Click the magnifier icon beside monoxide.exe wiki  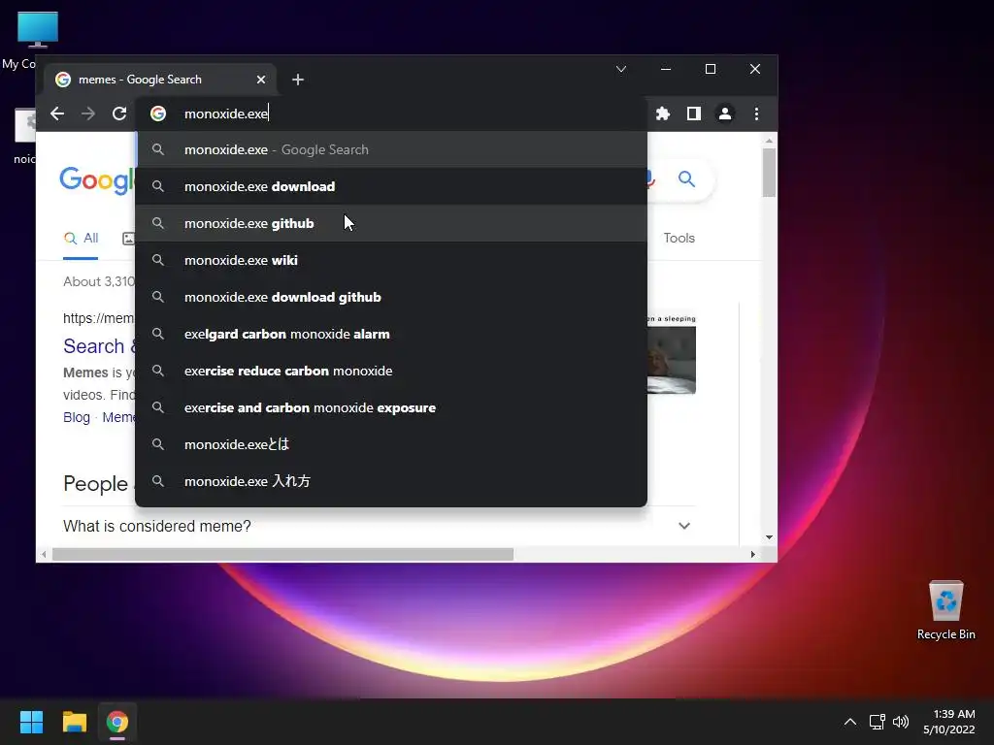pyautogui.click(x=158, y=260)
